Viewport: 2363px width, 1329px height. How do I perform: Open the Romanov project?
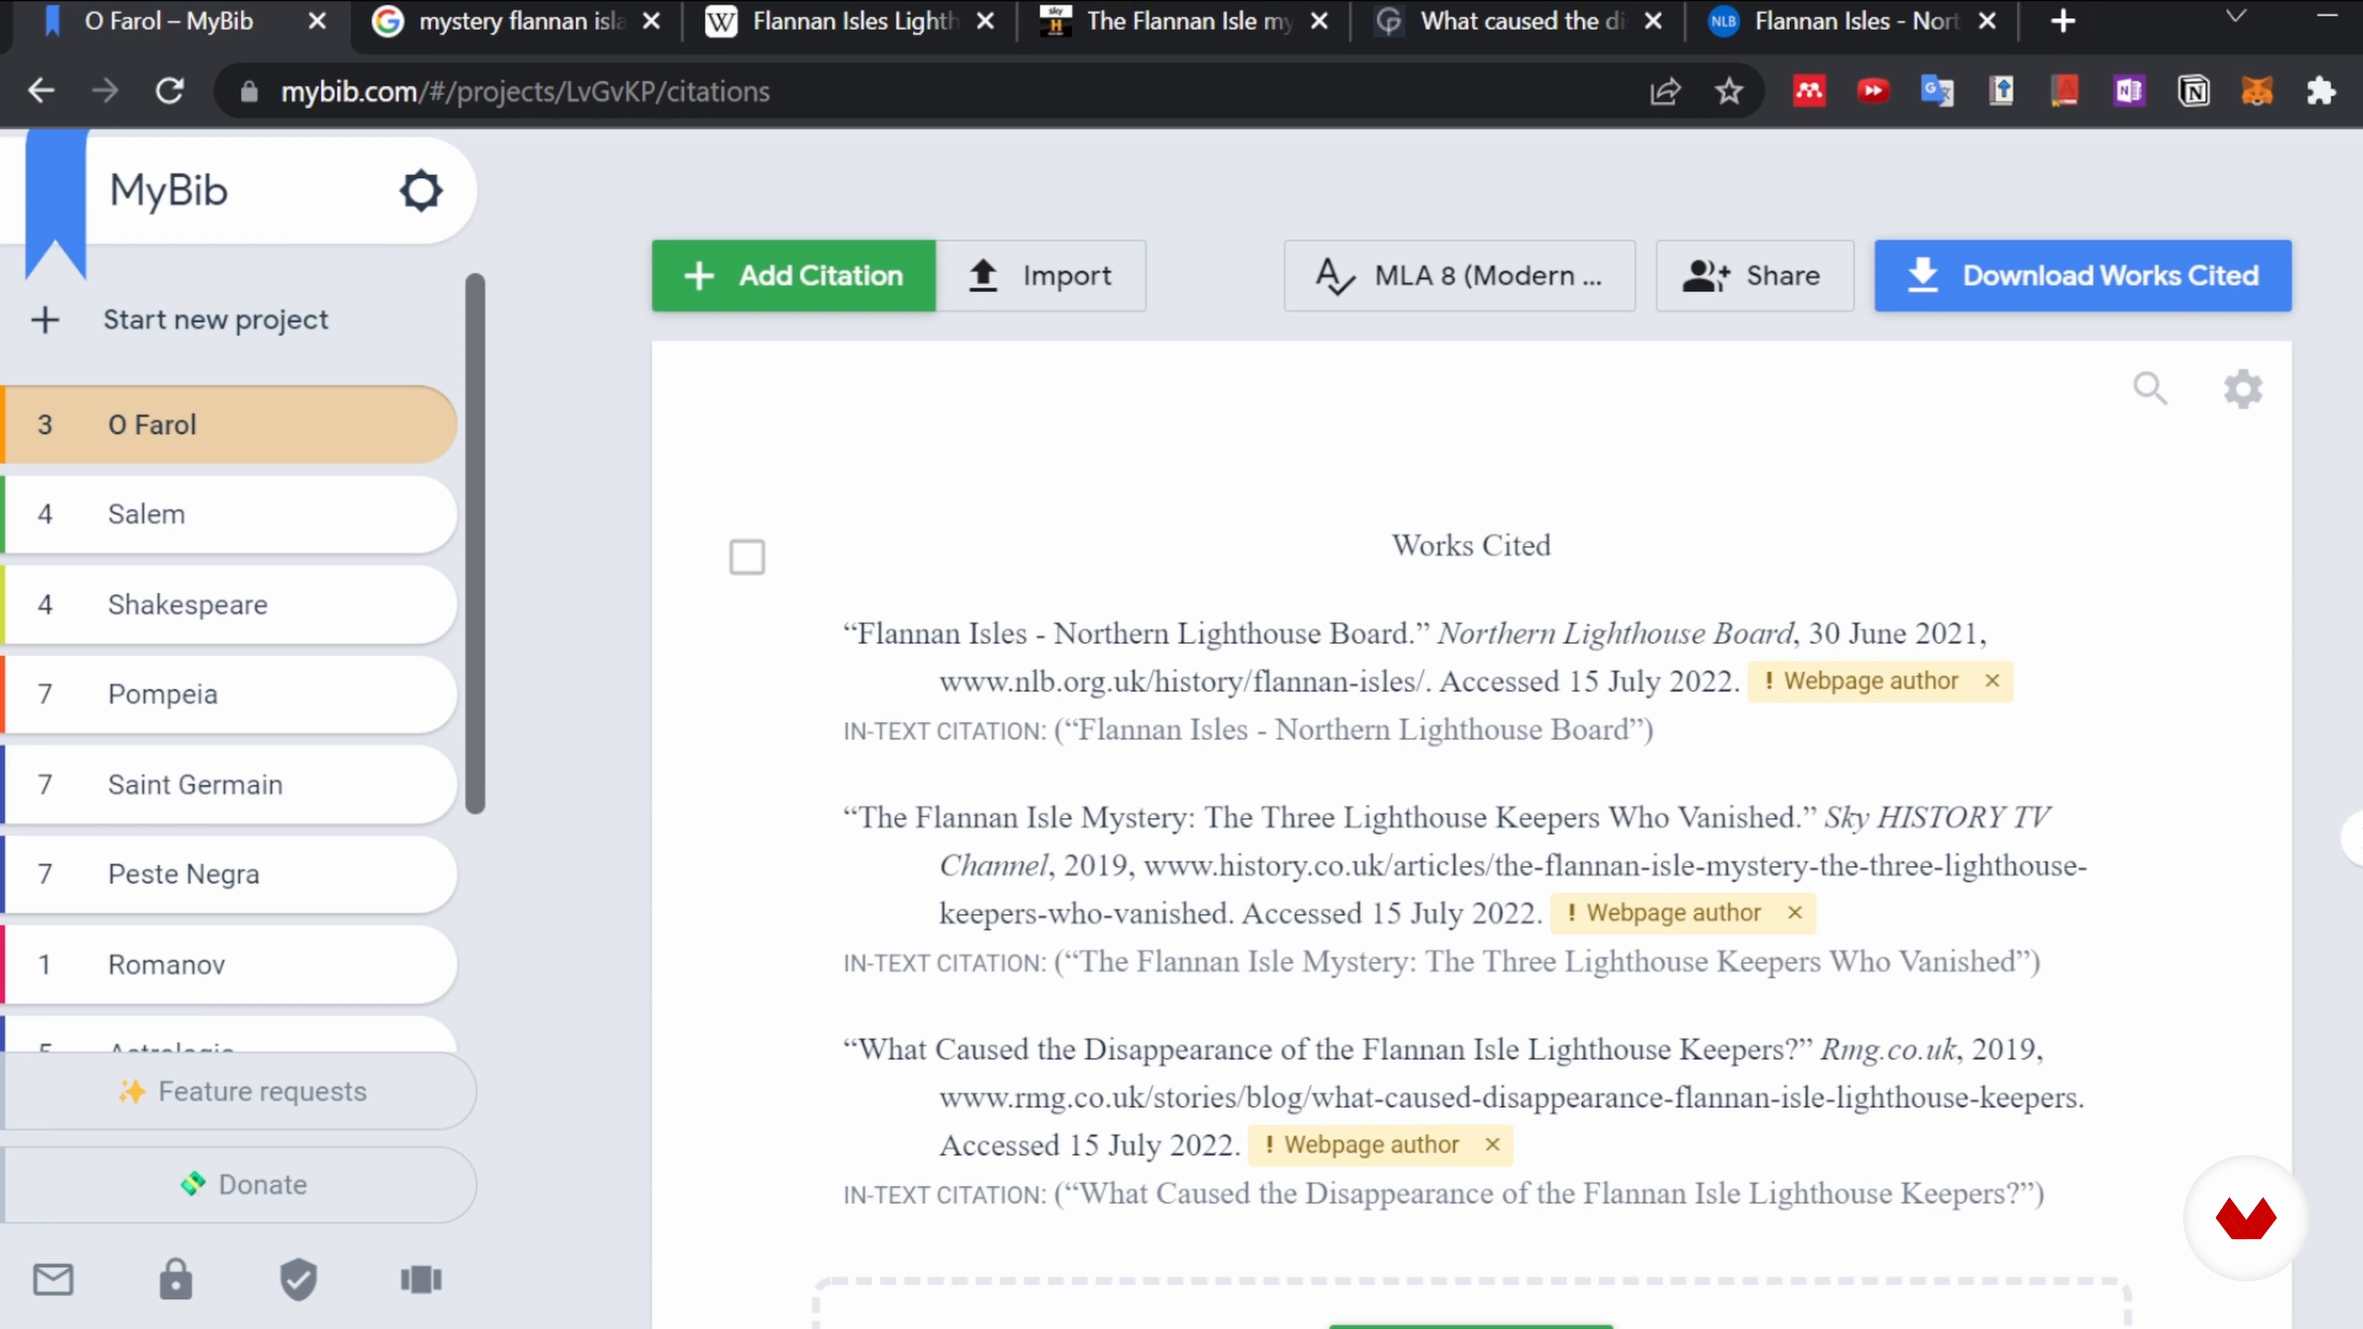(x=230, y=964)
